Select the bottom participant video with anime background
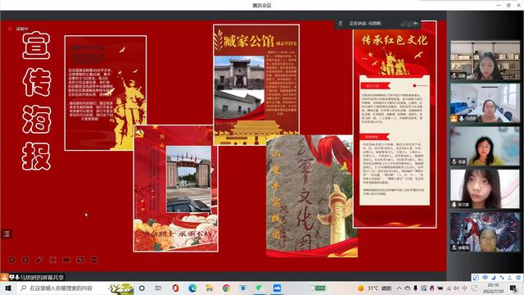 pyautogui.click(x=485, y=232)
